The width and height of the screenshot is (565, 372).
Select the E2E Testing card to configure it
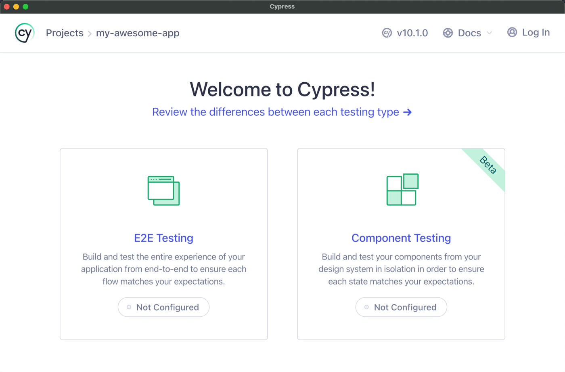163,243
